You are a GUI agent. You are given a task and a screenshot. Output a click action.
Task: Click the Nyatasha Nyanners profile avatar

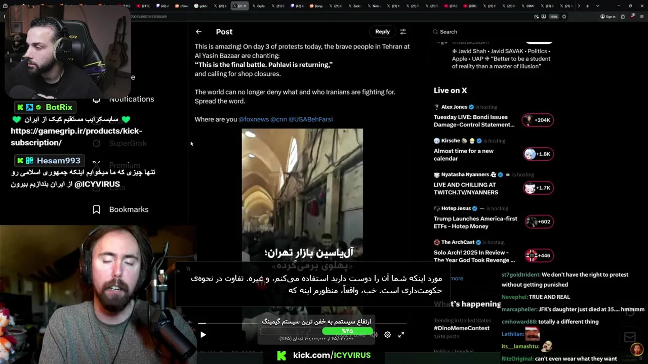tap(436, 174)
